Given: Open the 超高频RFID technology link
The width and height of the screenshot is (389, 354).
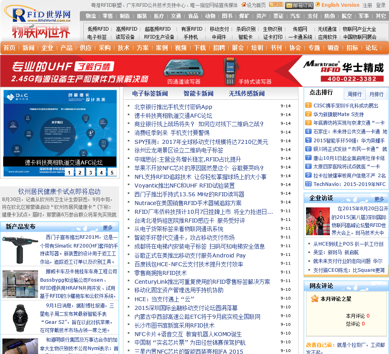Looking at the screenshot, I should [158, 29].
